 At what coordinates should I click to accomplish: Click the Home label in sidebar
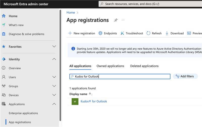coord(13,16)
